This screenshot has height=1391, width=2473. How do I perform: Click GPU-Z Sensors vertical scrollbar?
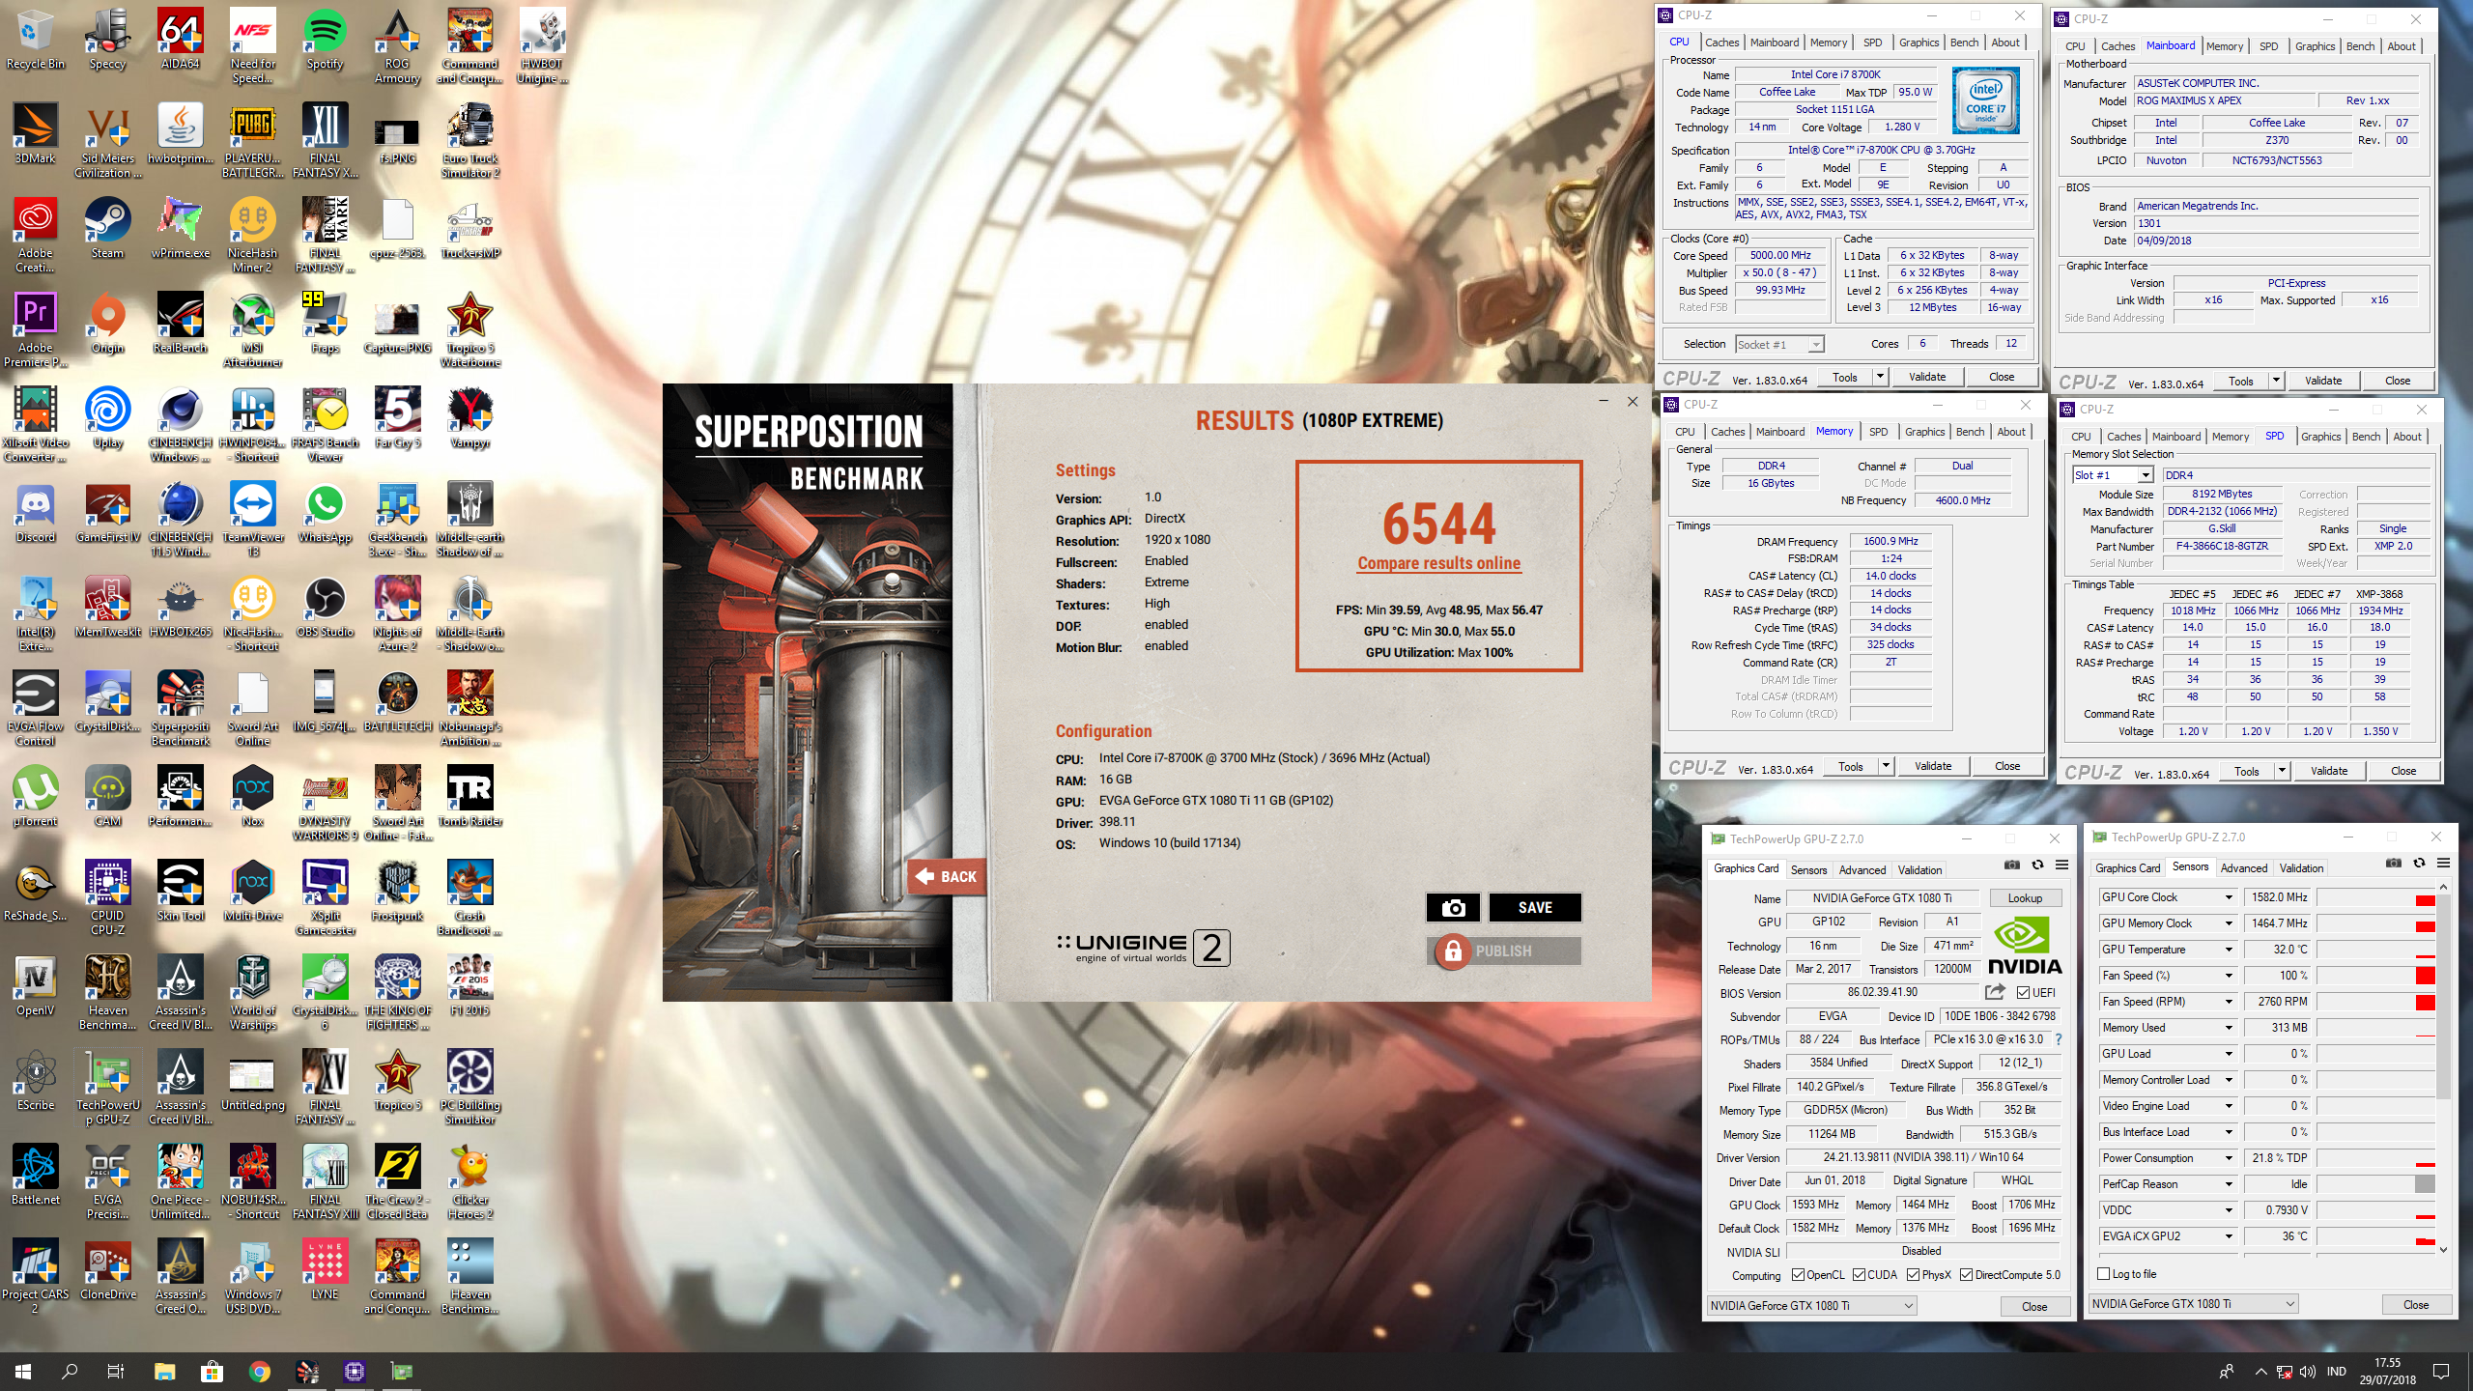2443,1067
